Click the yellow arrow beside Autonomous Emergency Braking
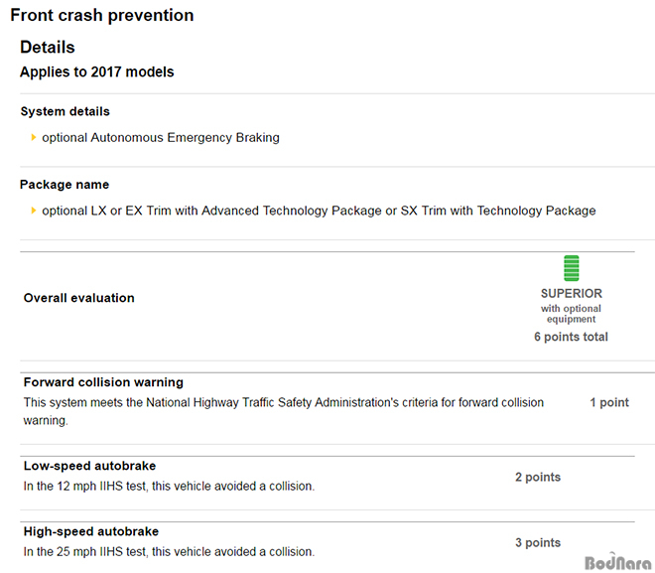The image size is (655, 573). pyautogui.click(x=34, y=137)
